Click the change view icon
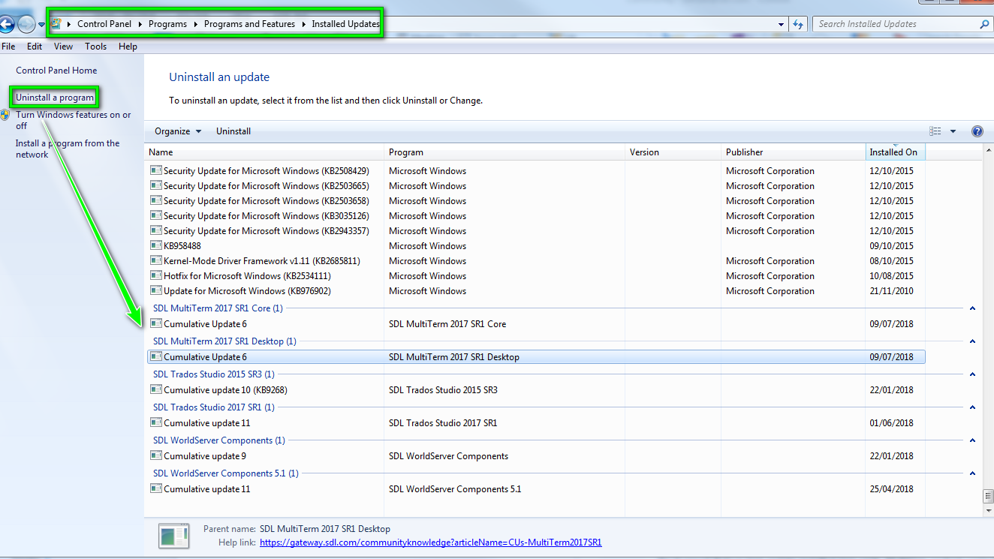 [935, 131]
